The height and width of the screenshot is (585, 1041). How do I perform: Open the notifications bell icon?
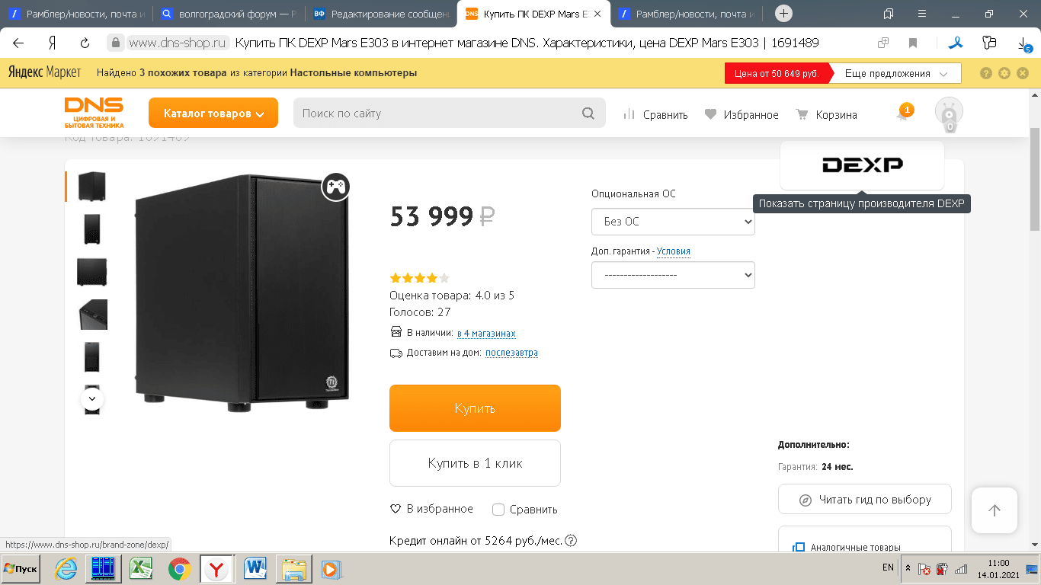(903, 114)
